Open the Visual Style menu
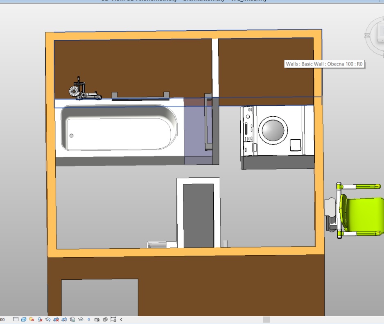This screenshot has width=384, height=324. tap(24, 319)
